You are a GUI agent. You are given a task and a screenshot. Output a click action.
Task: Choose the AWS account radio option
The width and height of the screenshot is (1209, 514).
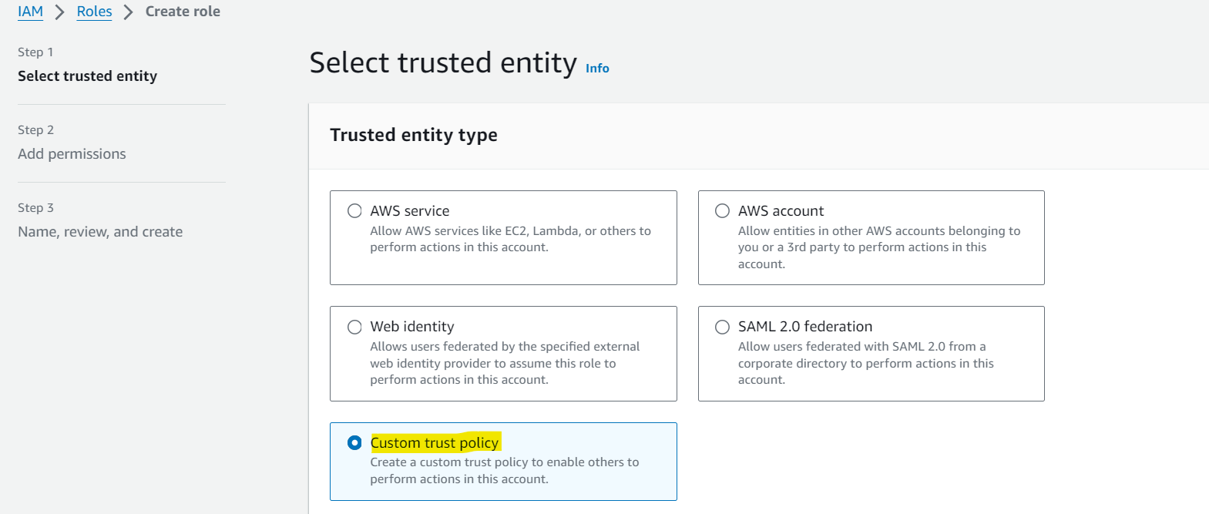tap(722, 211)
